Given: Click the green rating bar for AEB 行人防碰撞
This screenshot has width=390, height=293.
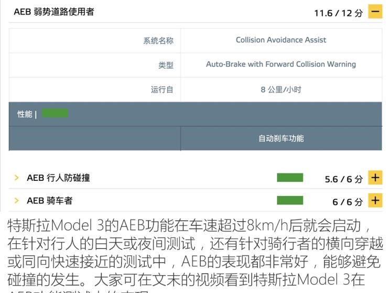Looking at the screenshot, I should (x=290, y=178).
